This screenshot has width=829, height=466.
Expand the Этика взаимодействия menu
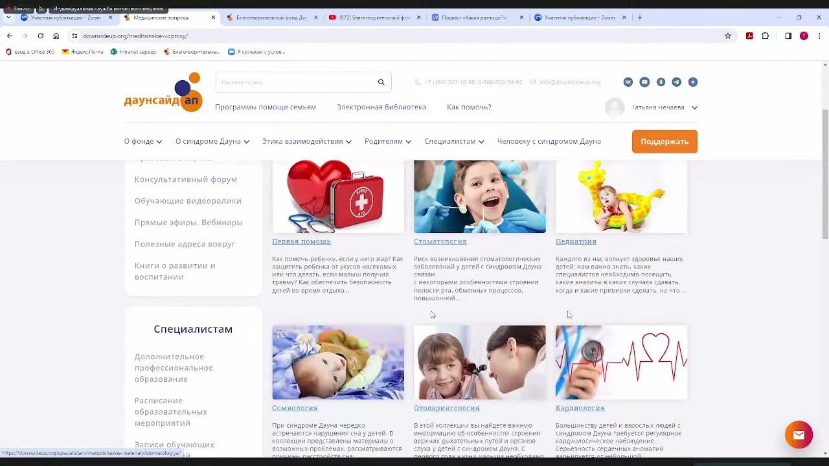click(x=307, y=141)
